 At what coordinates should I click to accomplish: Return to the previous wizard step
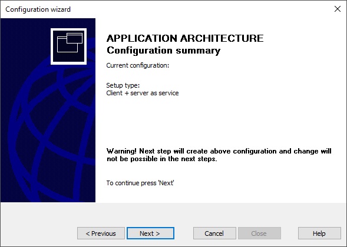click(x=101, y=233)
